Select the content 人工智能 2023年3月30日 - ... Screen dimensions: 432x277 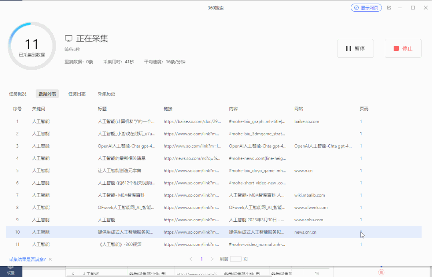point(257,220)
